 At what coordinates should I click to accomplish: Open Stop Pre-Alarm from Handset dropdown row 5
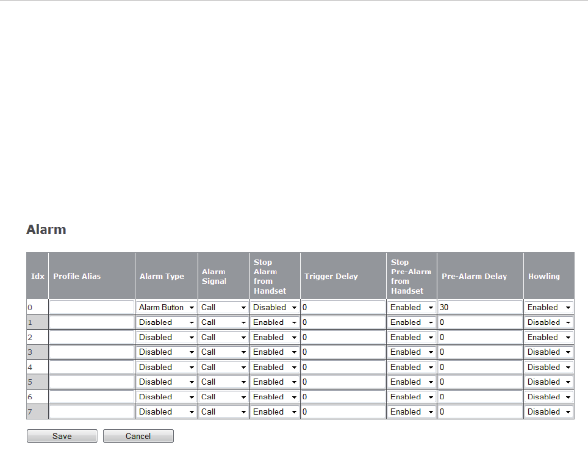[412, 382]
